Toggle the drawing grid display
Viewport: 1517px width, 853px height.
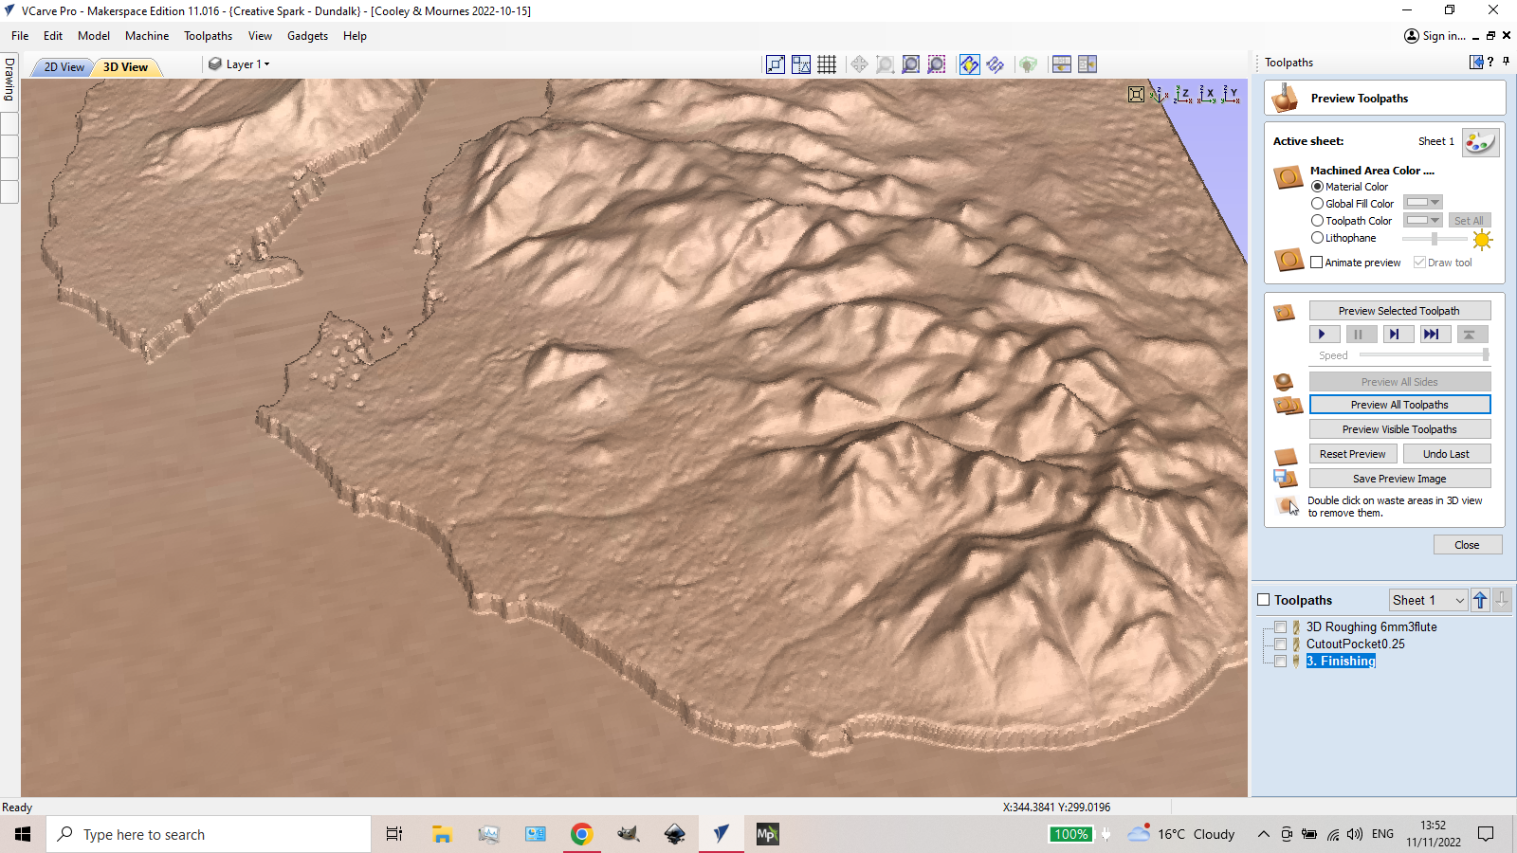[x=827, y=64]
